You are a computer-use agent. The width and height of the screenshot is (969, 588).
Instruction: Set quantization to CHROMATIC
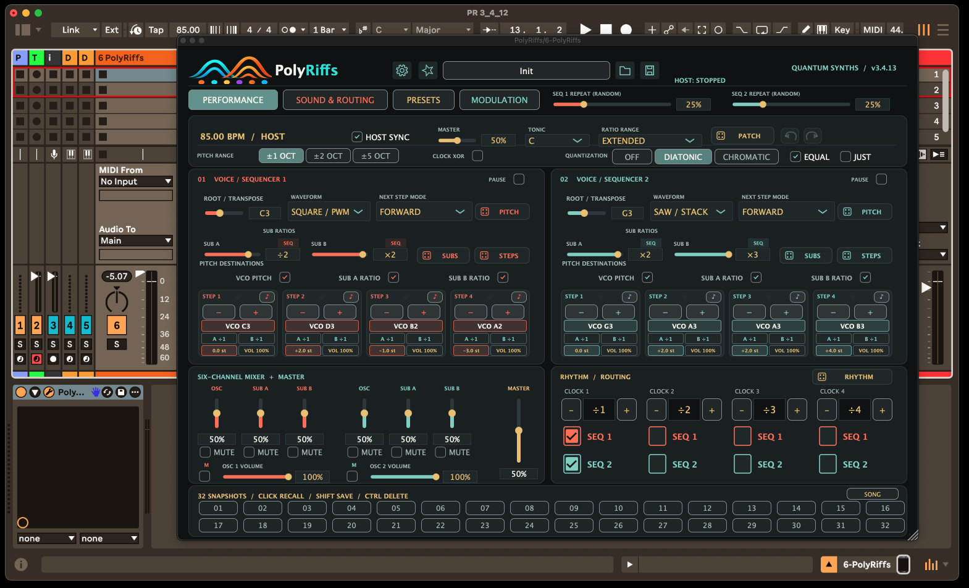pyautogui.click(x=747, y=157)
